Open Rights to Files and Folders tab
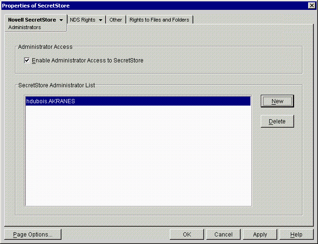 (159, 20)
